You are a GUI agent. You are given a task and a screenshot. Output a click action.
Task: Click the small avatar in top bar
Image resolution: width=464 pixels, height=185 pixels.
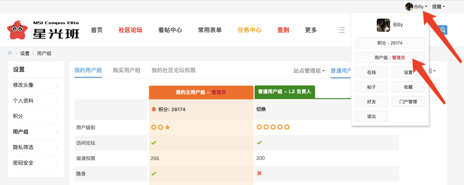(409, 7)
